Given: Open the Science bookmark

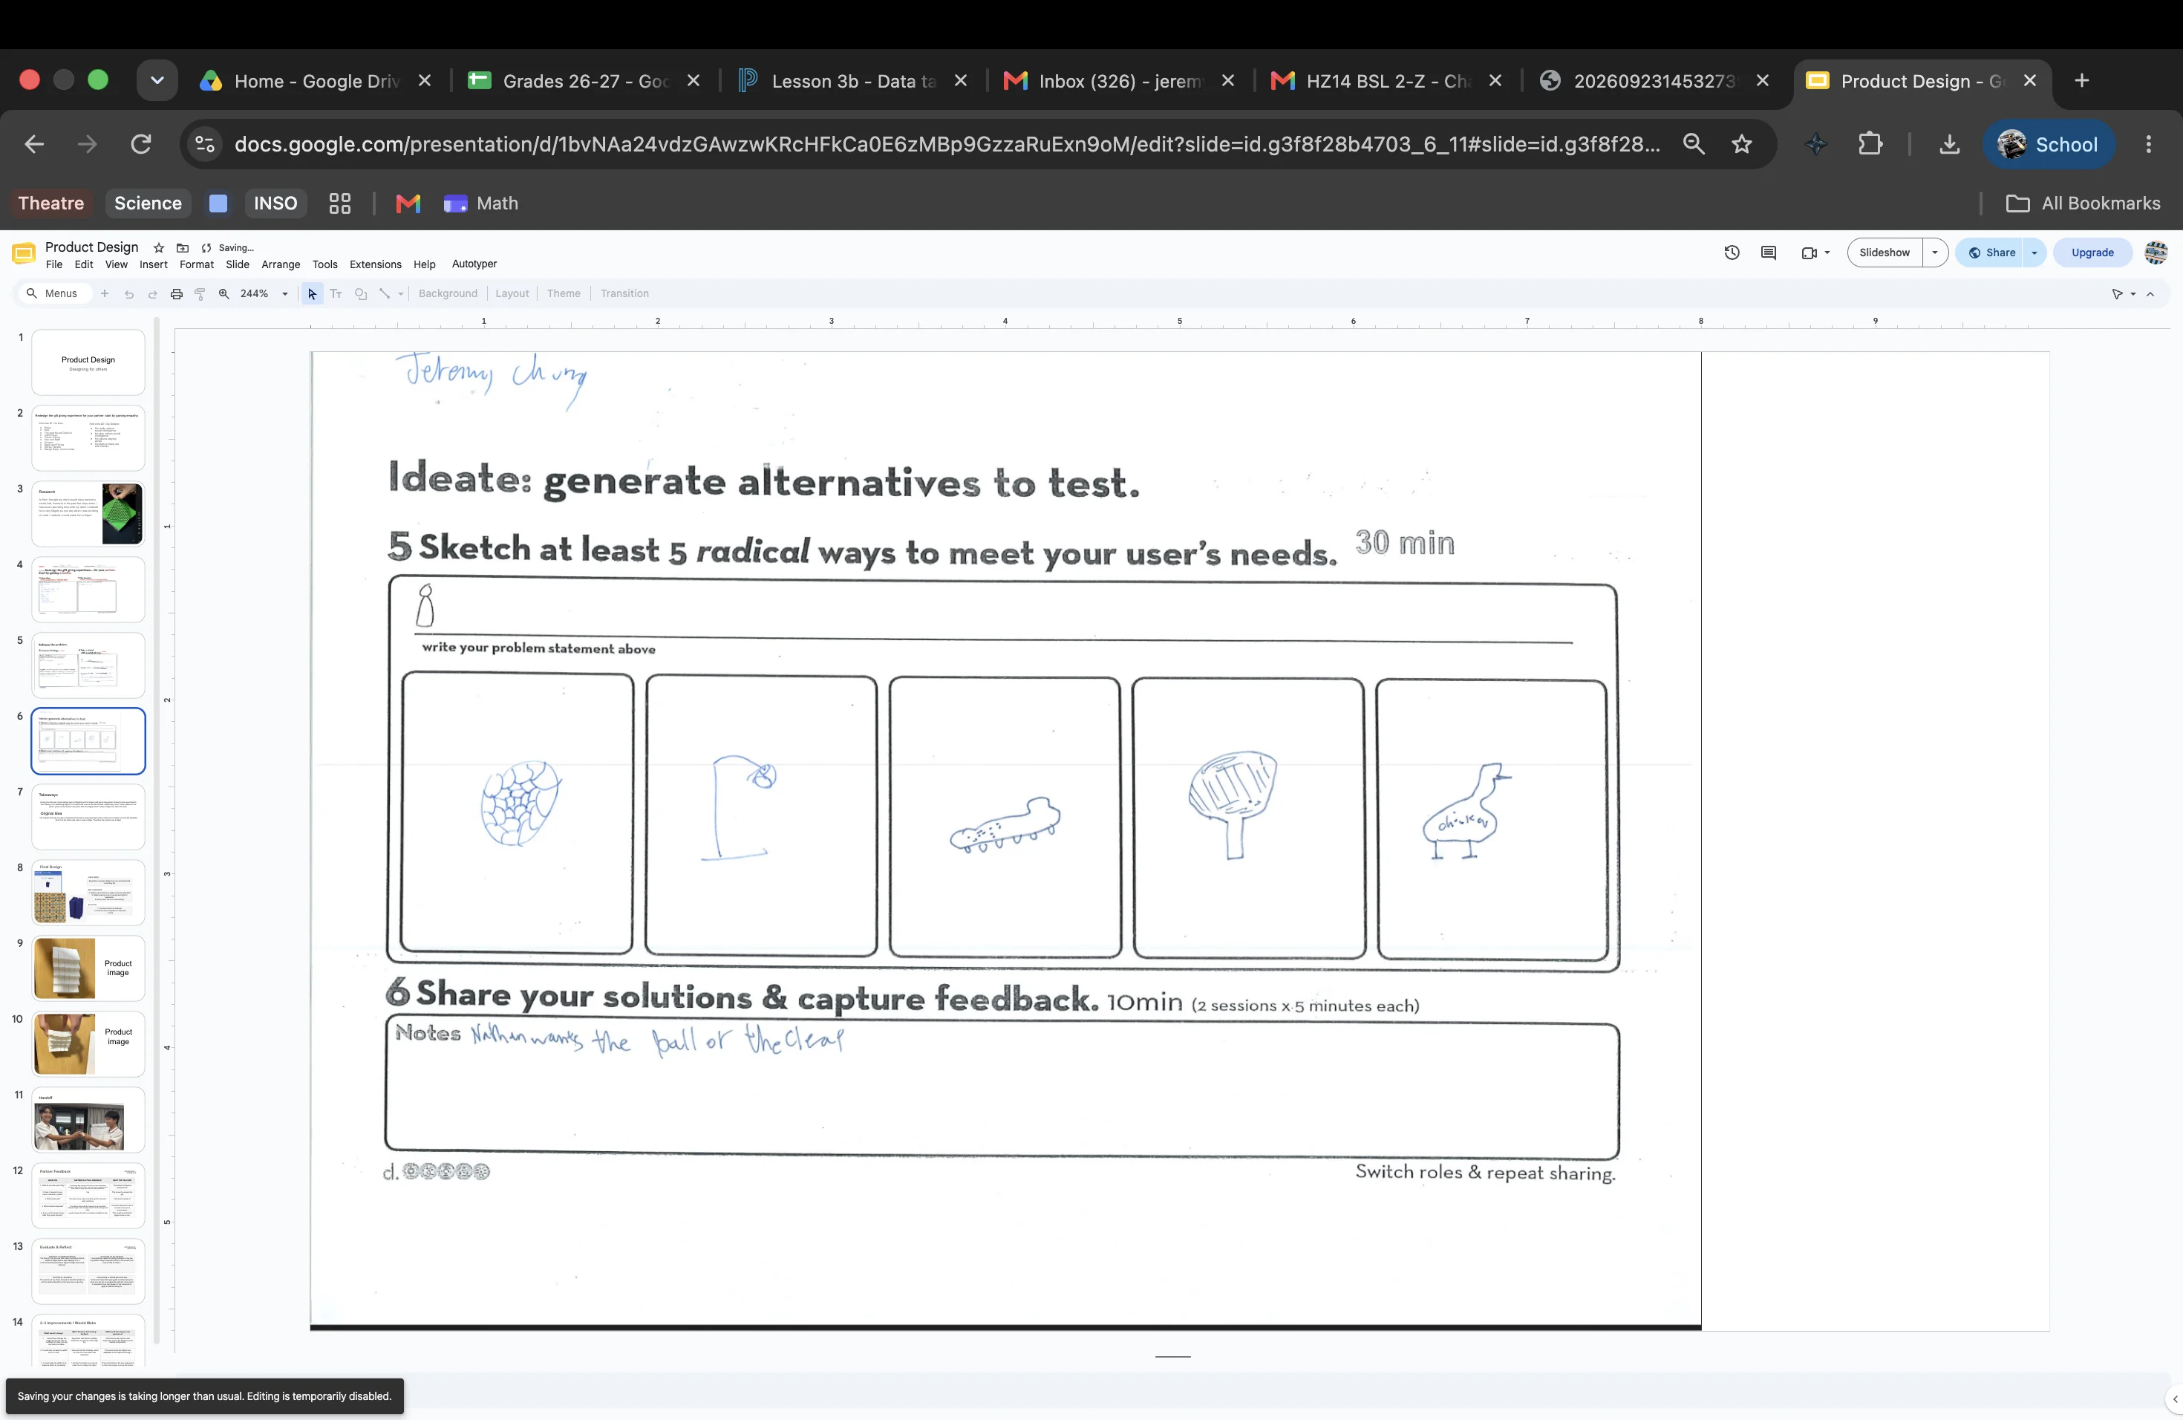Looking at the screenshot, I should [x=148, y=203].
